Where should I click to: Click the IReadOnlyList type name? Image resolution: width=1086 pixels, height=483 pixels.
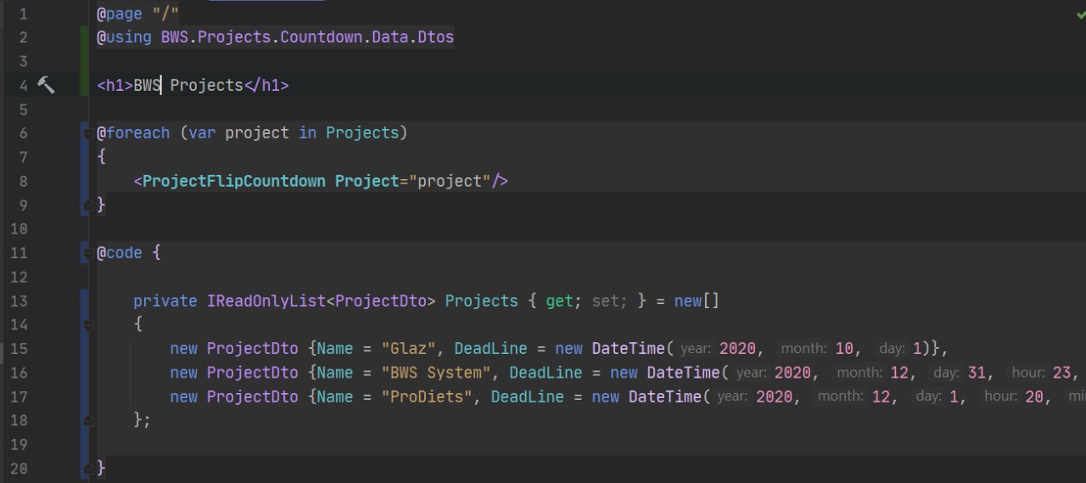[x=266, y=300]
